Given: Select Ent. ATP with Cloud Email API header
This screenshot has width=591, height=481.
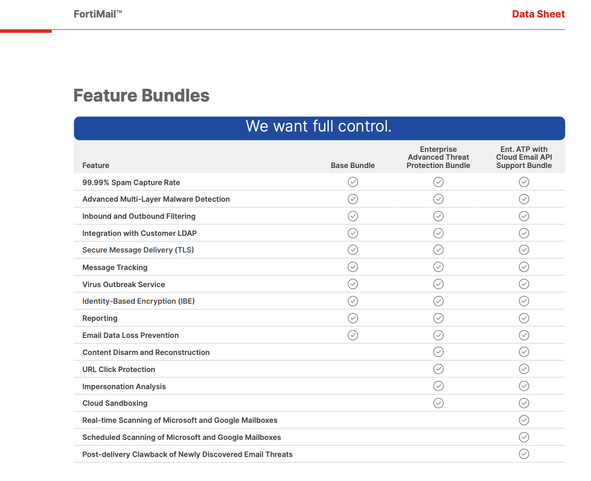Looking at the screenshot, I should pyautogui.click(x=524, y=157).
